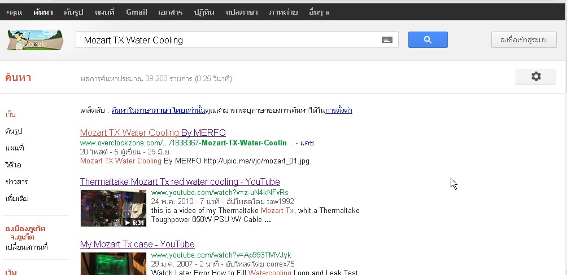The width and height of the screenshot is (567, 275).
Task: Click the ค้นหาในภาษาภาษาไทยเท่านั้น tip link
Action: pyautogui.click(x=158, y=110)
